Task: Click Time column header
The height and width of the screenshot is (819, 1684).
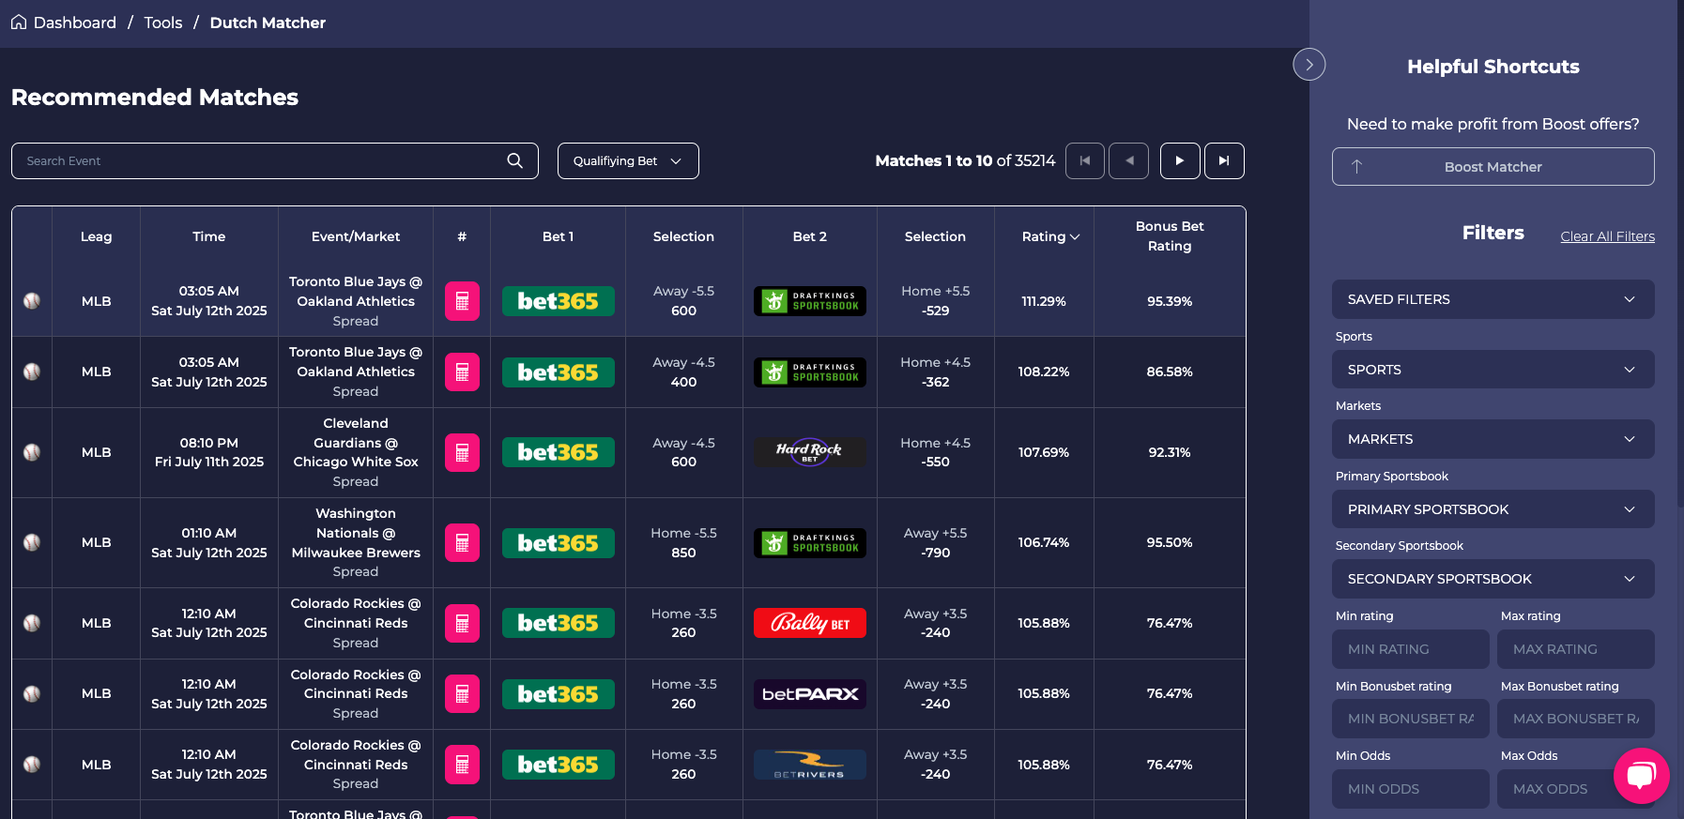Action: pos(208,236)
